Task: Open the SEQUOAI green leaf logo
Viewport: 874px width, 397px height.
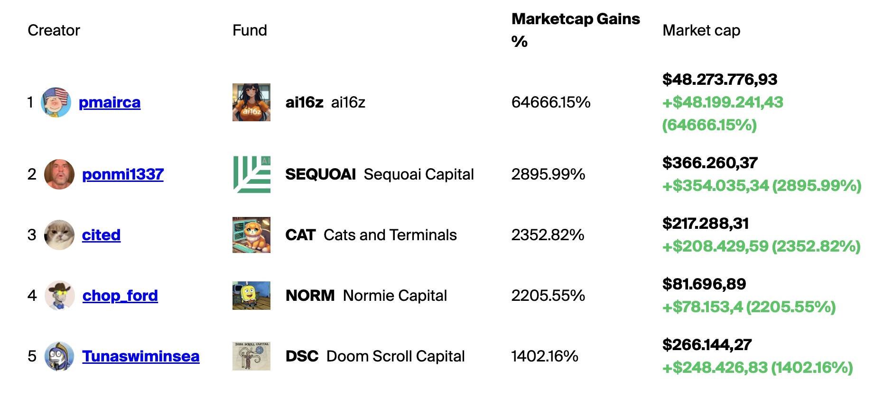Action: 251,174
